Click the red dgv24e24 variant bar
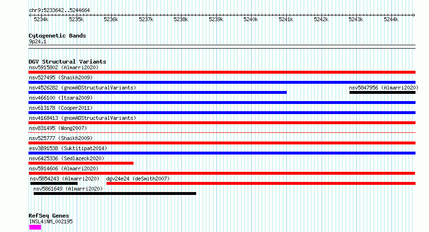 pos(261,183)
